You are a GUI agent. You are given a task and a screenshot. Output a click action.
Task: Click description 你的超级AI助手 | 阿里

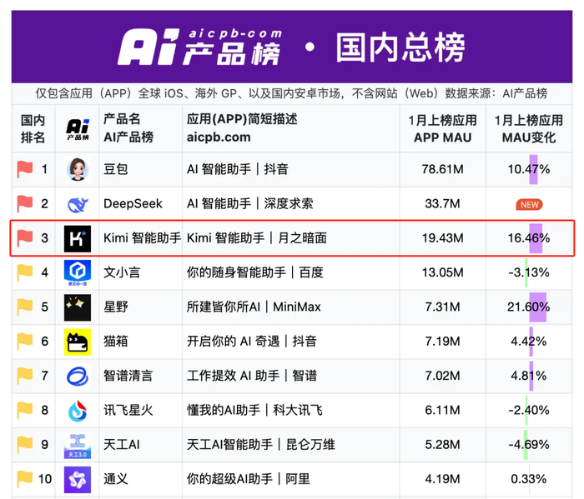pos(249,479)
